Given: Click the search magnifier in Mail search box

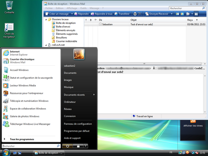Looking at the screenshot, I should pyautogui.click(x=203, y=8).
